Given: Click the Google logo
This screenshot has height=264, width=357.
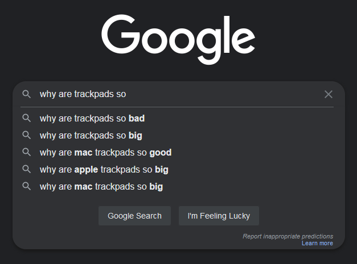Looking at the screenshot, I should coord(178,40).
